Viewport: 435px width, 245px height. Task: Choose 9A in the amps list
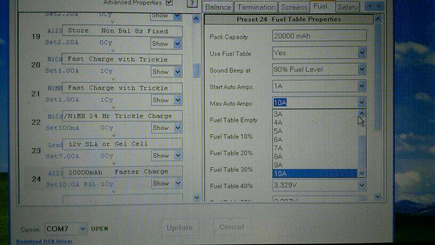pos(315,165)
